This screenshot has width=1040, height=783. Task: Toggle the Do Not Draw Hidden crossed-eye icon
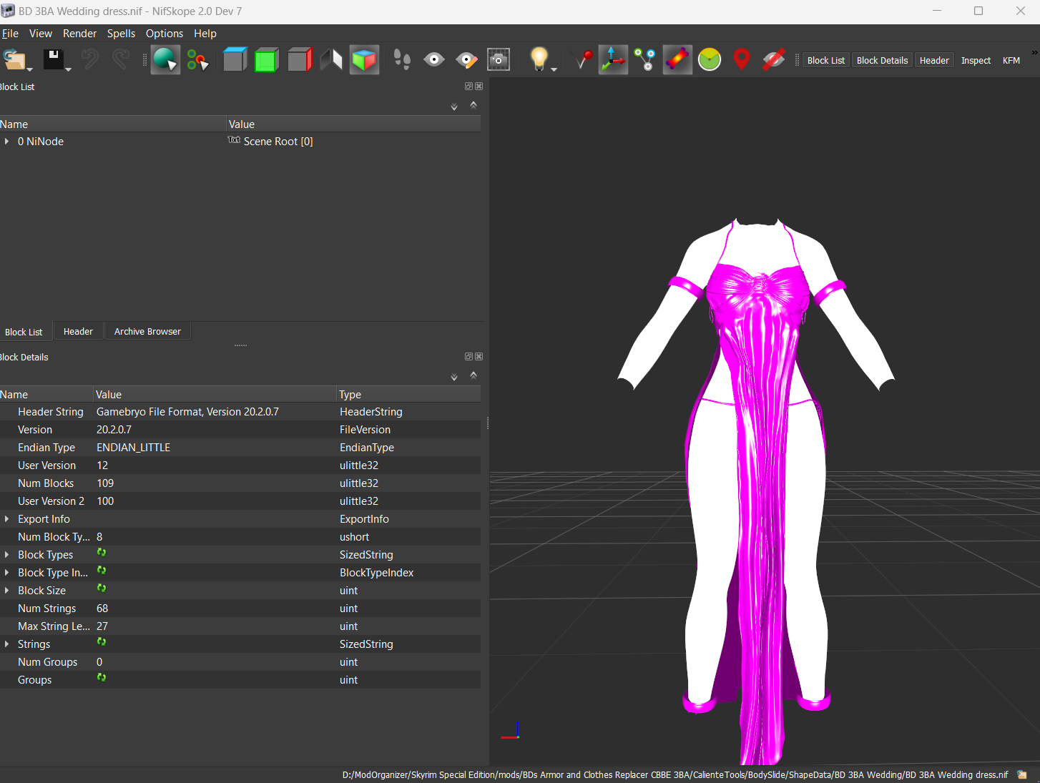point(773,60)
